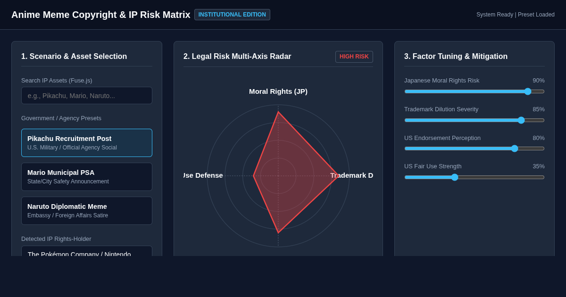Adjust the Japanese Moral Rights Risk slider

click(474, 91)
